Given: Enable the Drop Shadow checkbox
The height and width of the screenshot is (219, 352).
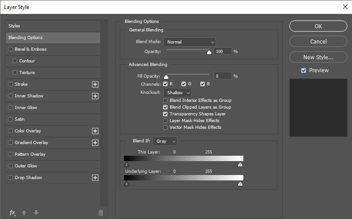Looking at the screenshot, I should pos(10,178).
